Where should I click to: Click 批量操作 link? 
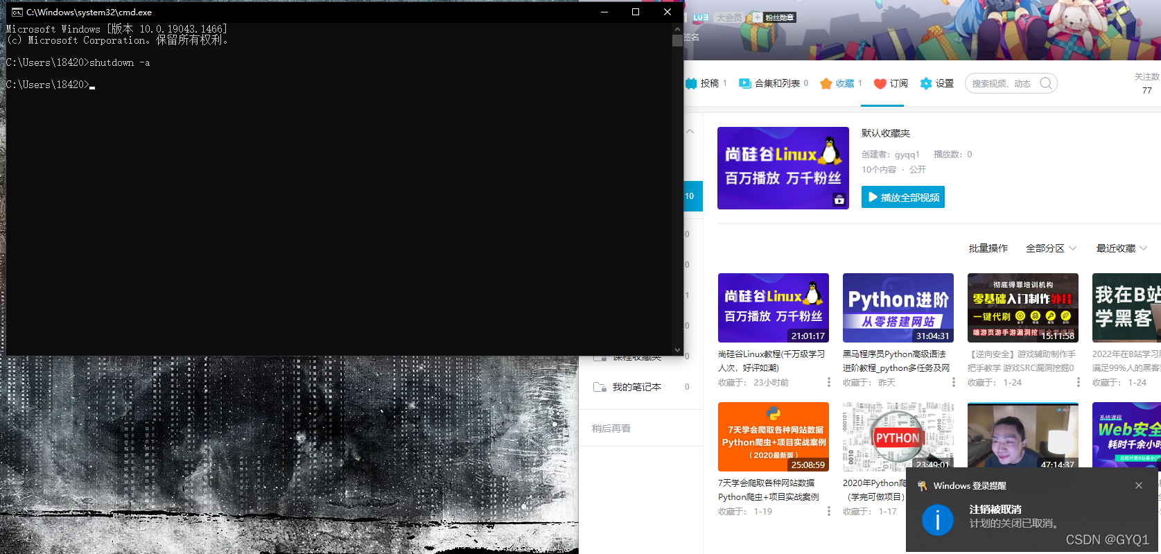pyautogui.click(x=988, y=248)
